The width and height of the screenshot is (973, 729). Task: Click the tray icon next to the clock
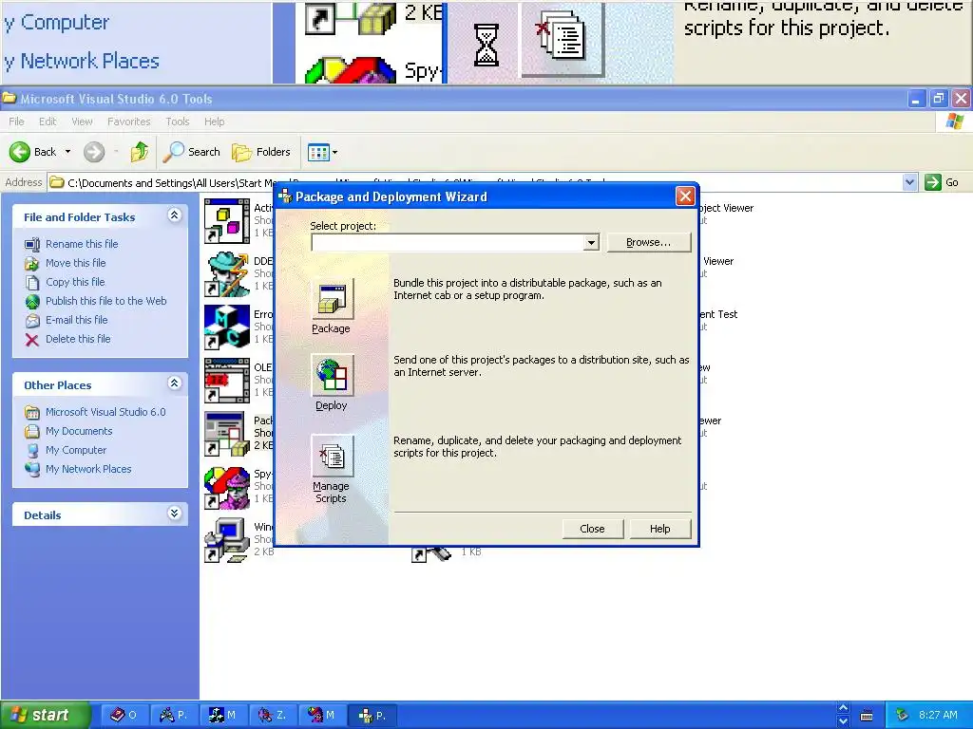902,716
